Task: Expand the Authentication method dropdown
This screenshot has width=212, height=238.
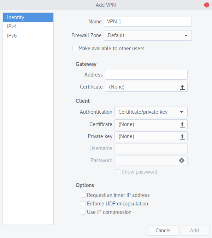Action: pos(151,112)
